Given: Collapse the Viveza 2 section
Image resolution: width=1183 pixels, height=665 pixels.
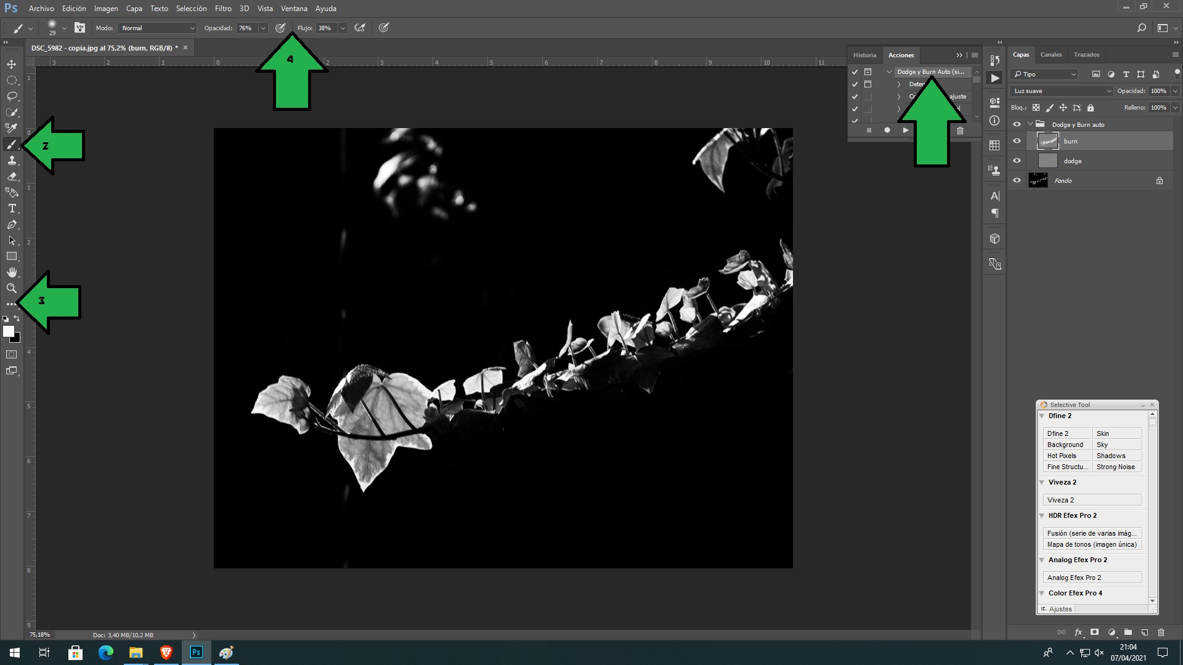Looking at the screenshot, I should [x=1043, y=483].
